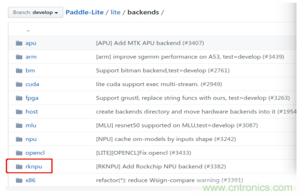Viewport: 303px width, 196px height.
Task: Click the rknpu folder icon
Action: pos(19,167)
